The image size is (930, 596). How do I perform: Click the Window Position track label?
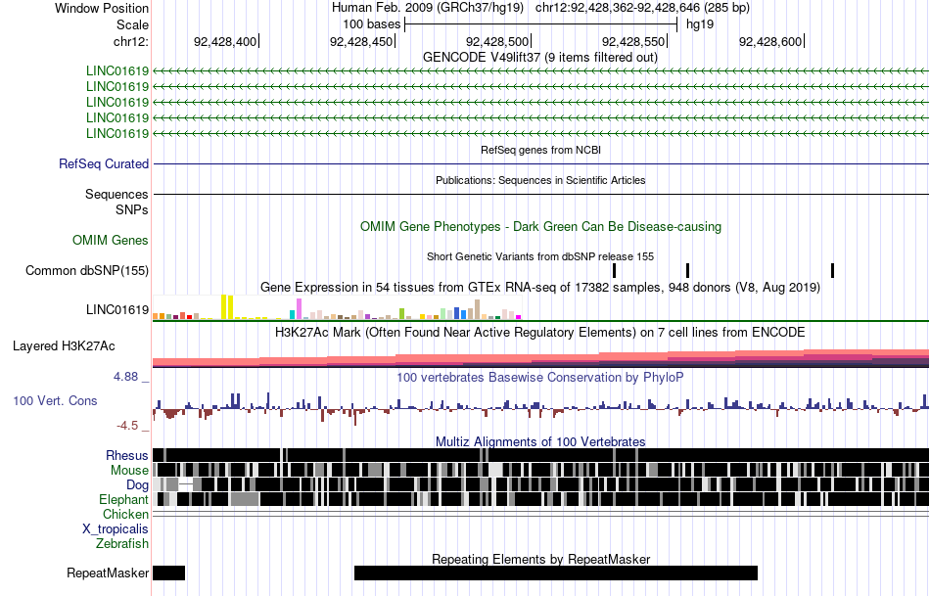[x=102, y=8]
